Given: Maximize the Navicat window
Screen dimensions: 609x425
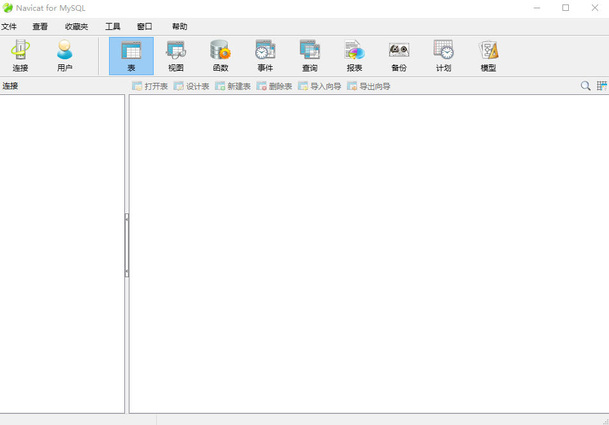Looking at the screenshot, I should tap(566, 8).
